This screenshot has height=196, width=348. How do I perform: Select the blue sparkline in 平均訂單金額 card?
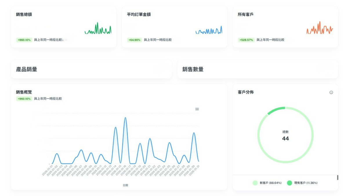[x=209, y=30]
